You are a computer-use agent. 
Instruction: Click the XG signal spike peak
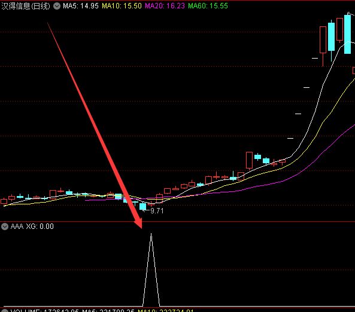click(x=151, y=234)
